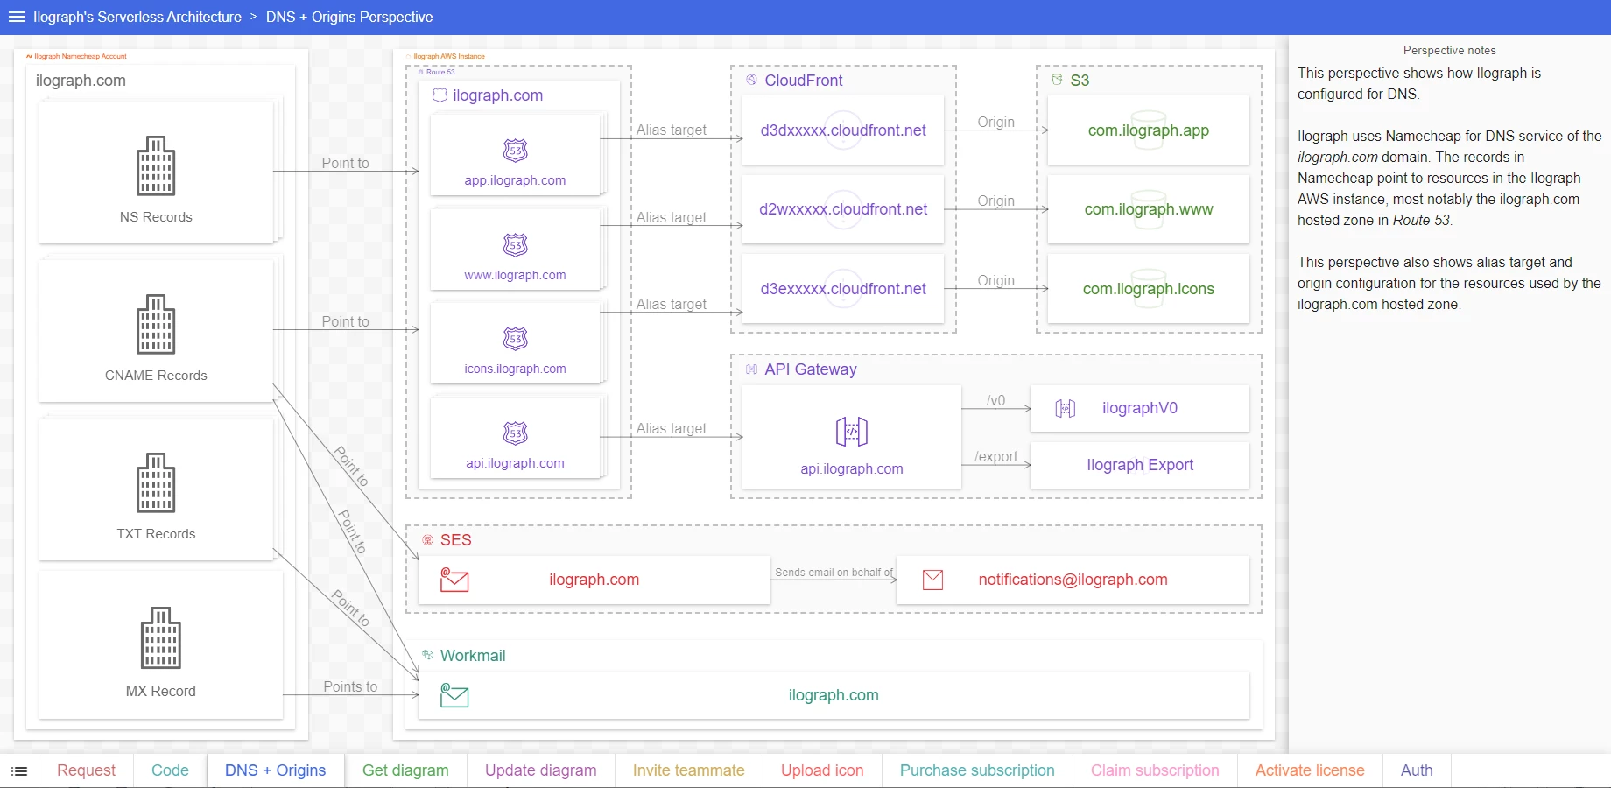Click Alias target label from app.ilograph.com

click(671, 130)
